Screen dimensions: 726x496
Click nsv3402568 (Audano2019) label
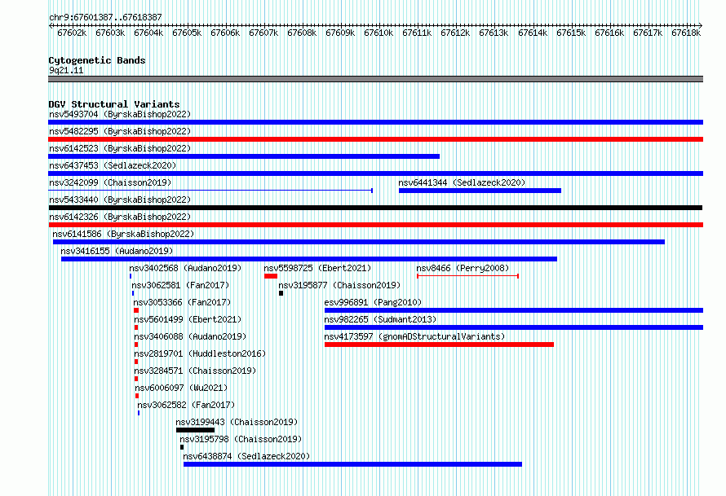pos(185,268)
